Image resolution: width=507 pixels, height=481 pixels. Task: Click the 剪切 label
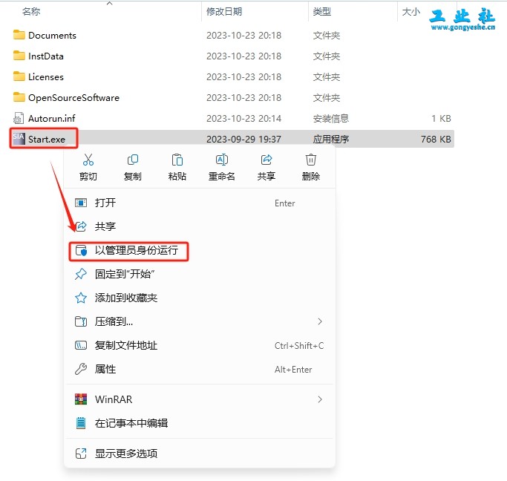(x=88, y=176)
